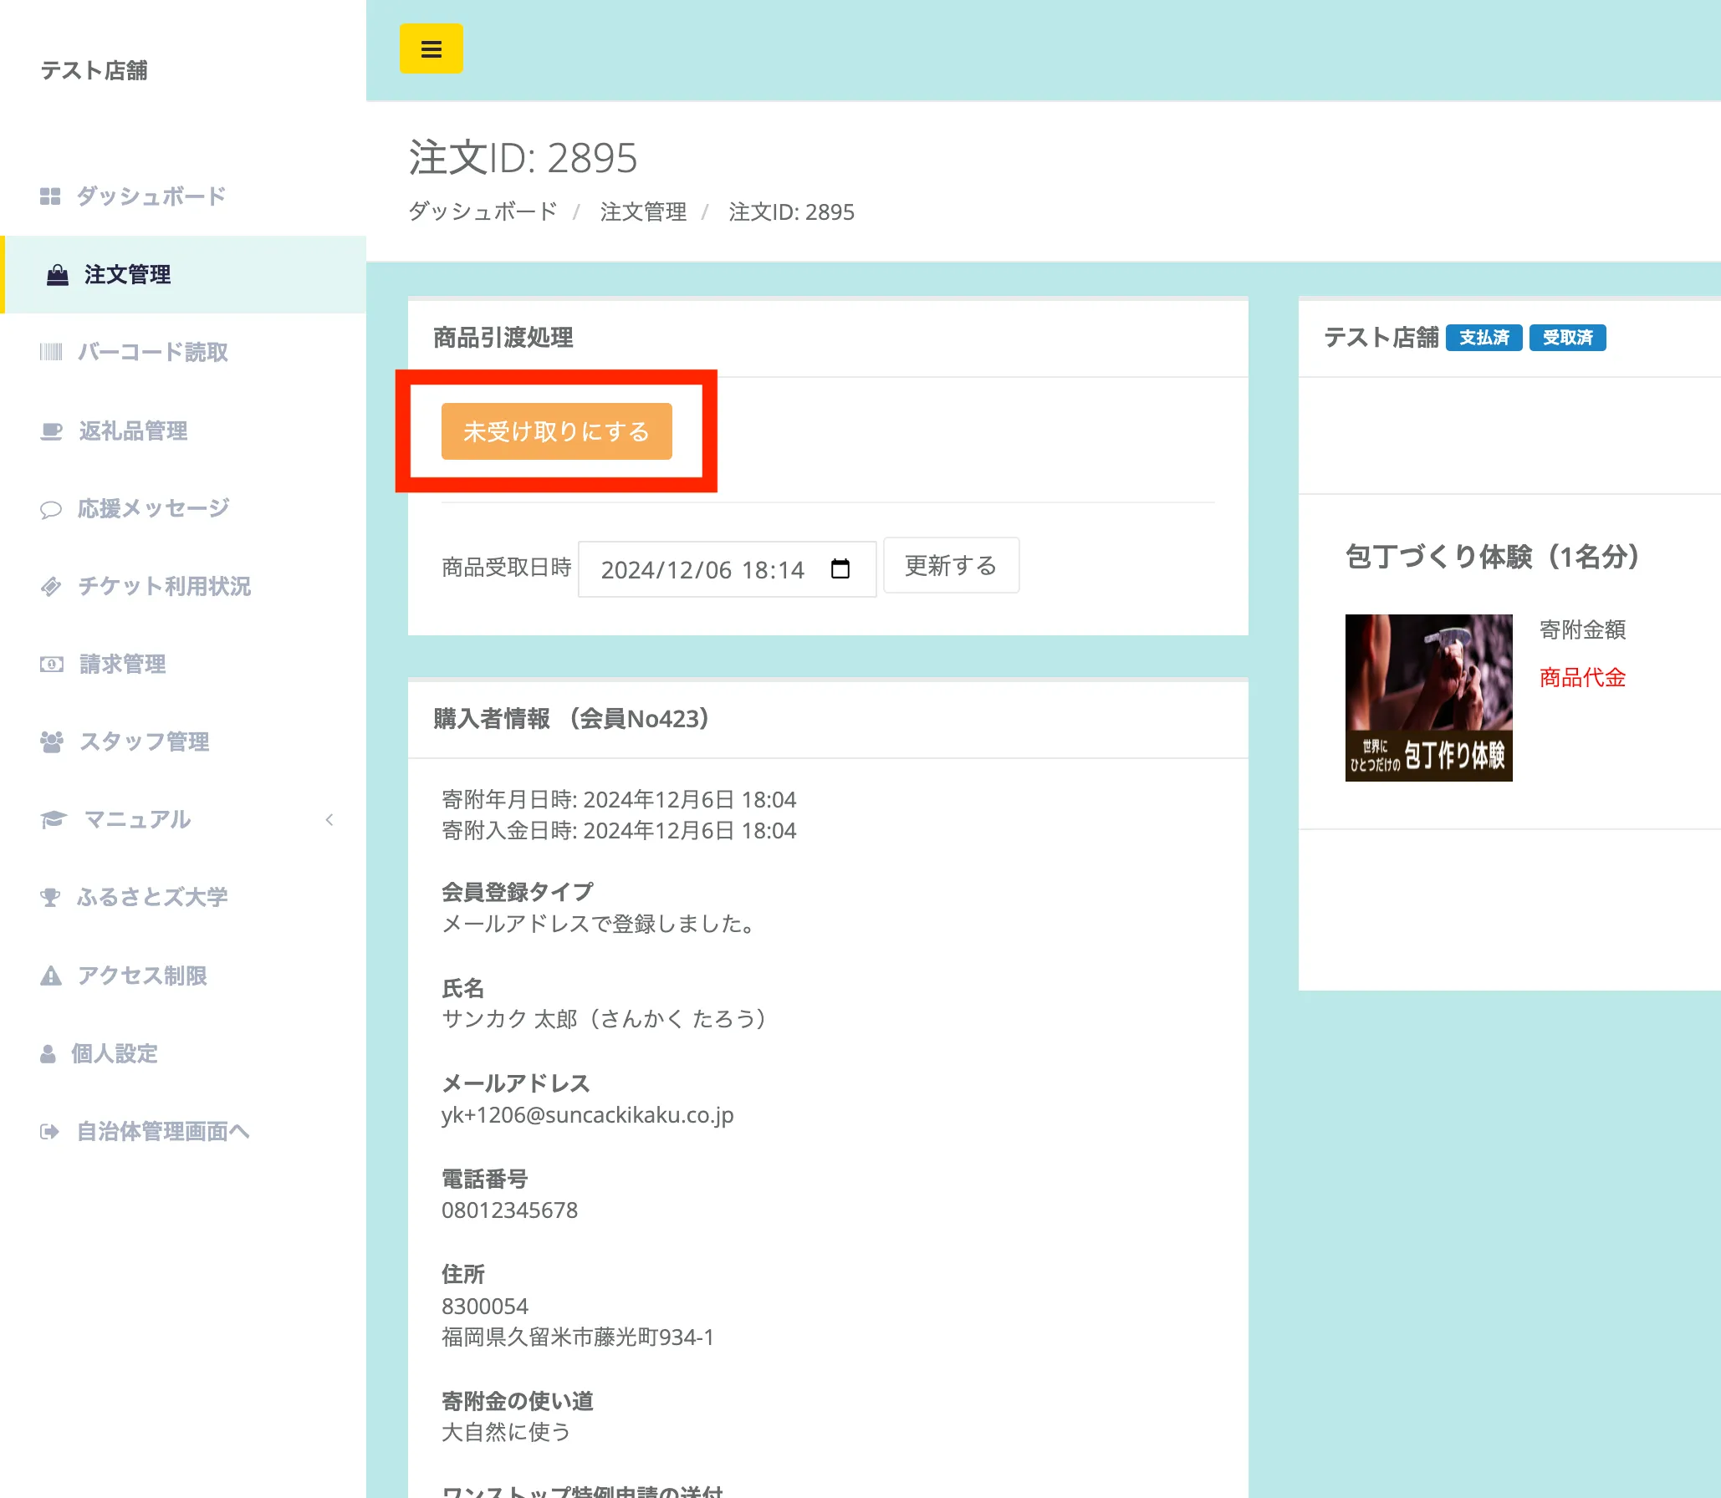Click the coffee cup icon for 返礼品管理

[51, 431]
